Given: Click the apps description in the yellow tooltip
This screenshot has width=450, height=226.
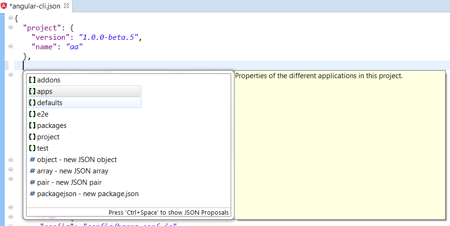Looking at the screenshot, I should (319, 76).
